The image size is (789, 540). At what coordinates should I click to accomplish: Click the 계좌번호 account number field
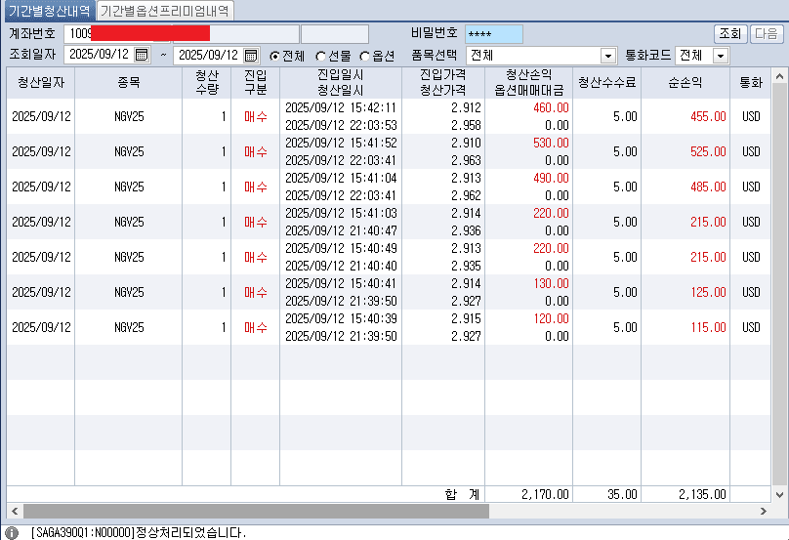[x=181, y=34]
